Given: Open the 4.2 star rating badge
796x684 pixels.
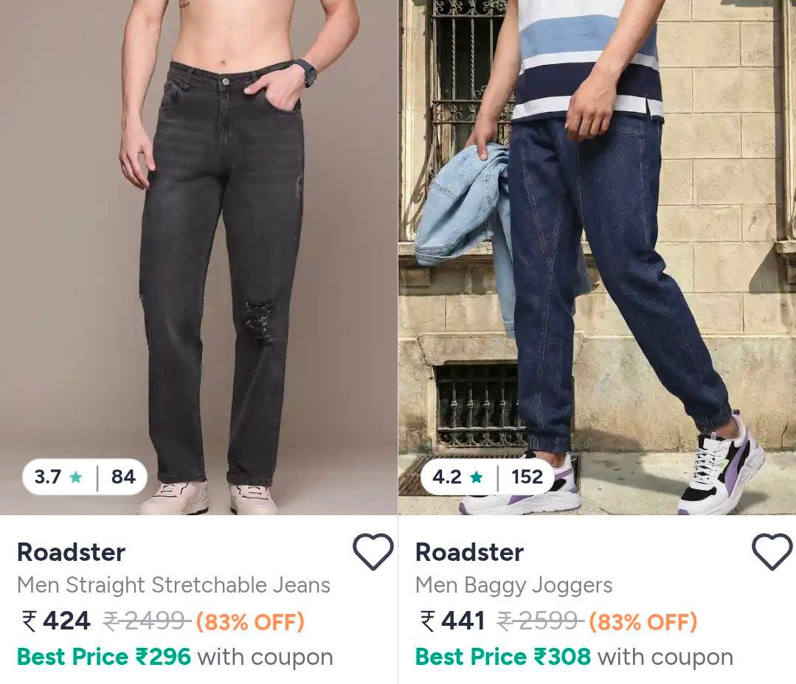Looking at the screenshot, I should (487, 477).
